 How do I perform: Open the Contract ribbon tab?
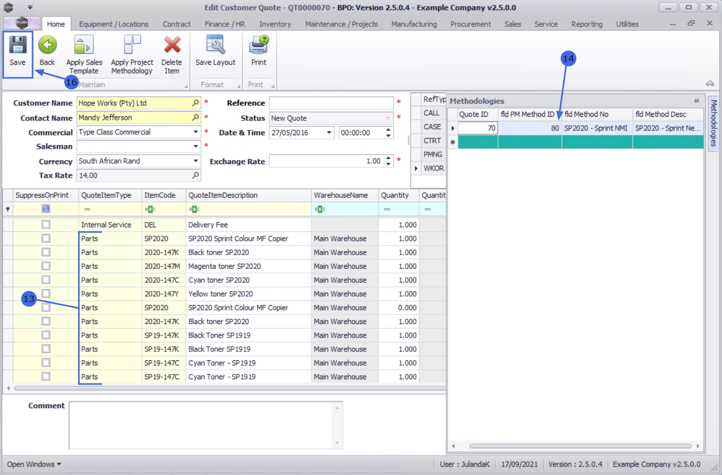click(177, 24)
